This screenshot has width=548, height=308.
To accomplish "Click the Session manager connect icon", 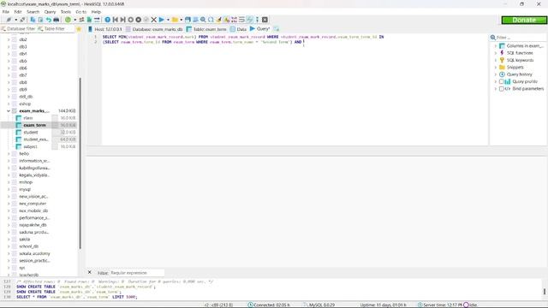I will pos(9,20).
